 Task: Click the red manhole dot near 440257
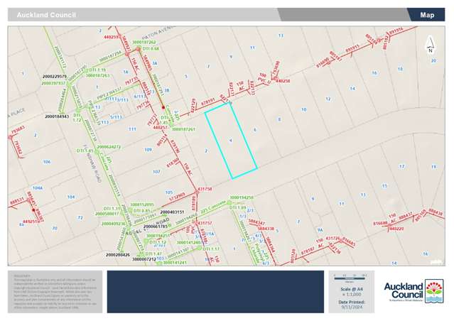163,108
